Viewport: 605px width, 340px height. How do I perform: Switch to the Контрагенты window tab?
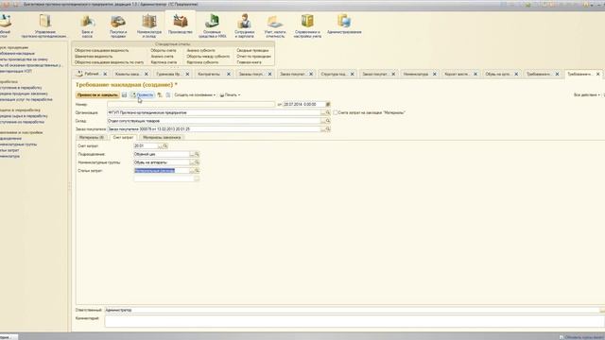pos(209,74)
